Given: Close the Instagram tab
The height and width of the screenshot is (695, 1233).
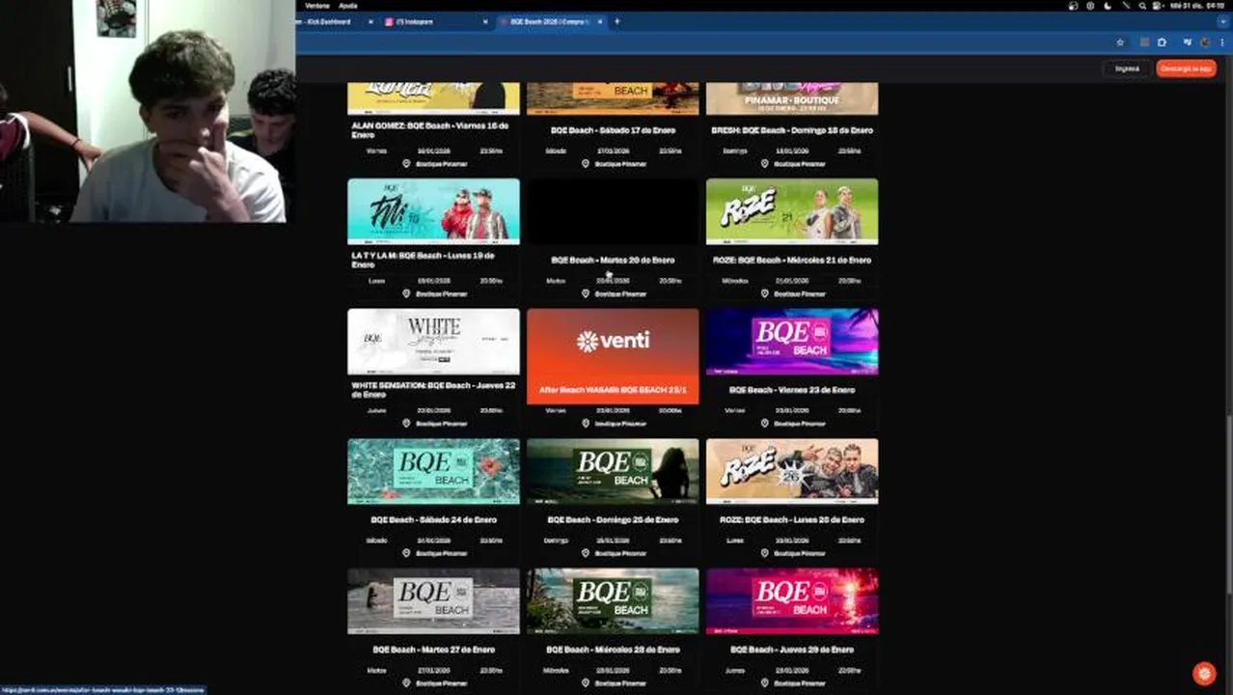Looking at the screenshot, I should (484, 21).
